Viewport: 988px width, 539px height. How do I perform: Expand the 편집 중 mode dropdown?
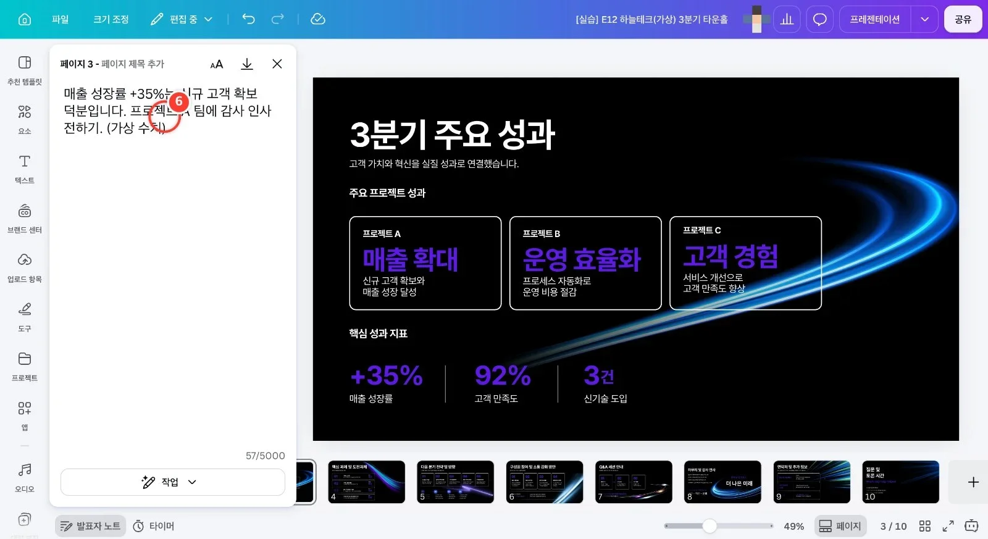(x=182, y=19)
